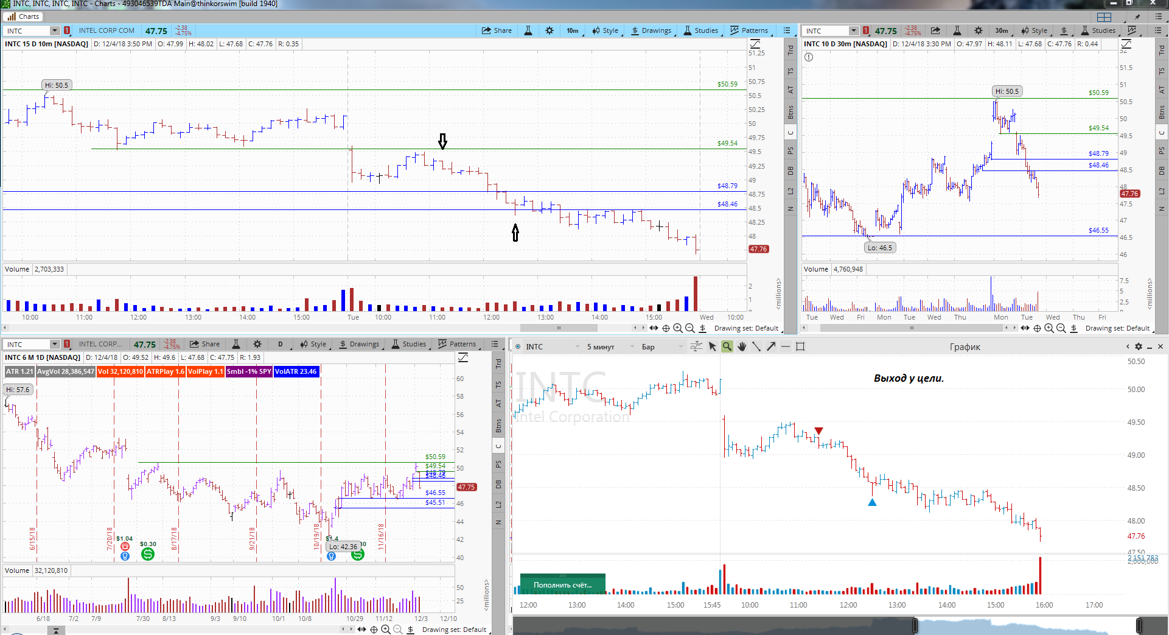Open Style menu on the 30m chart
Viewport: 1169px width, 635px height.
tap(1035, 30)
